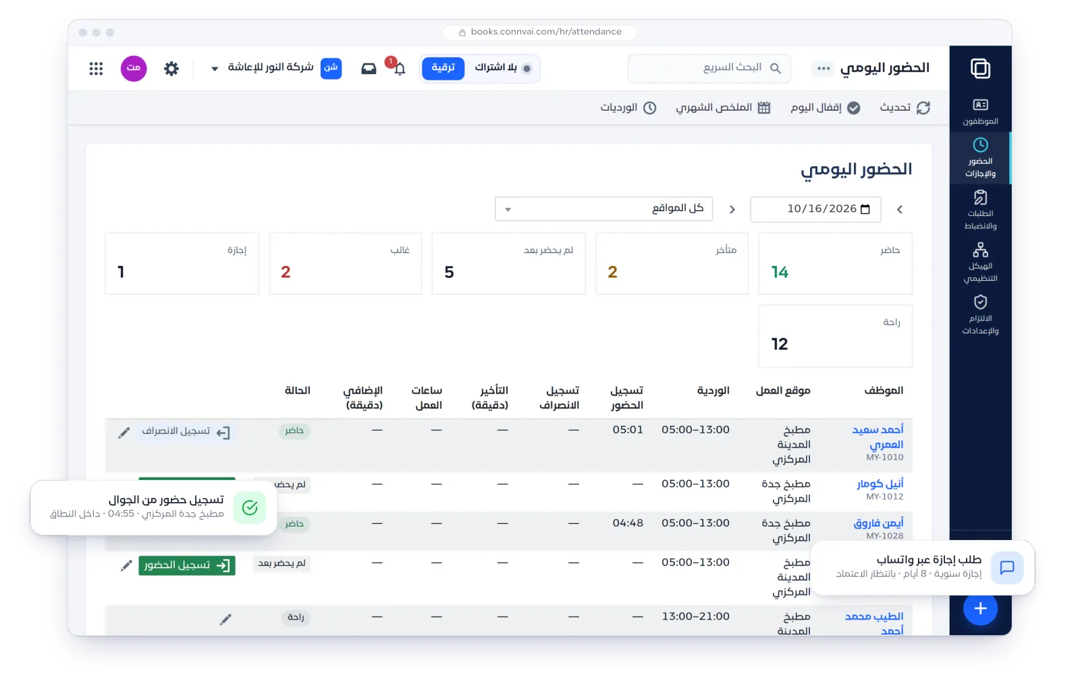This screenshot has width=1080, height=675.
Task: Open the كل المواقع location dropdown
Action: (604, 209)
